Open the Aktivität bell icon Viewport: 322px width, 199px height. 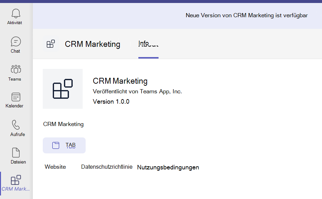pyautogui.click(x=16, y=13)
